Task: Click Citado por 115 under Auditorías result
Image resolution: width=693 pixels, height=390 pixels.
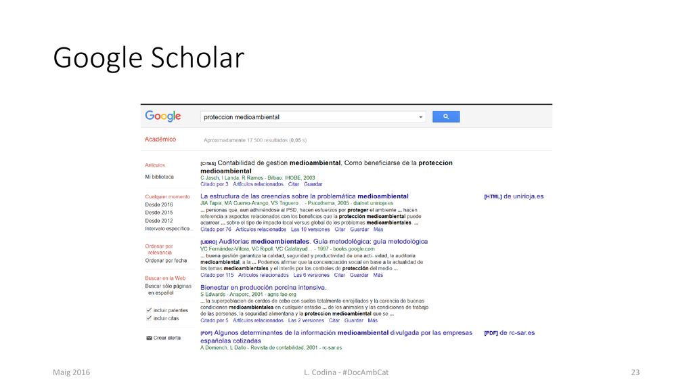Action: 217,275
